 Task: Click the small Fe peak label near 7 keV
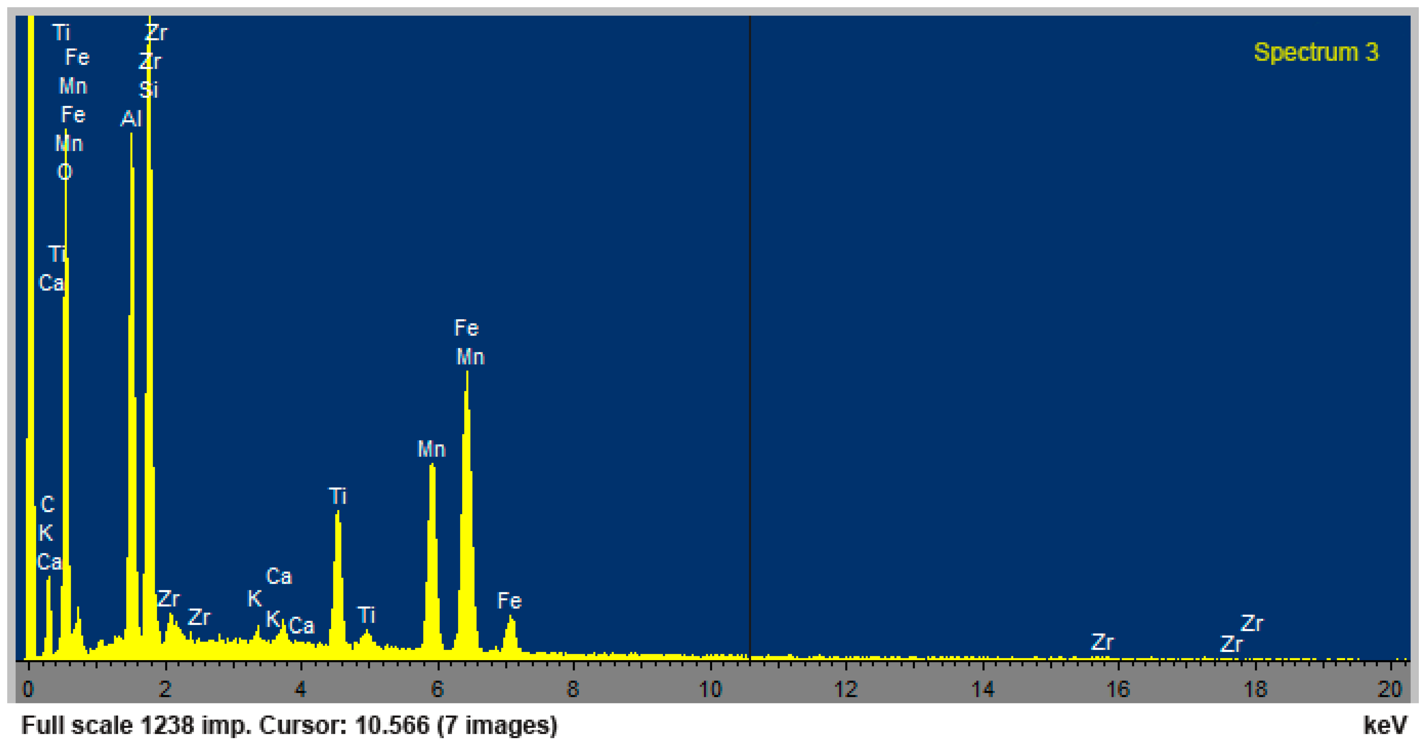pos(509,601)
